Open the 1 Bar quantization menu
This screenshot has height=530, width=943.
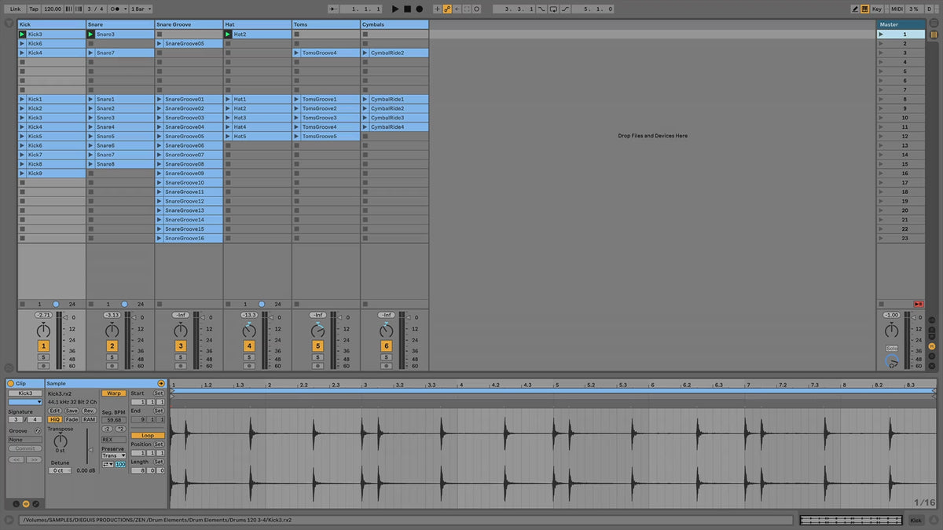(141, 9)
